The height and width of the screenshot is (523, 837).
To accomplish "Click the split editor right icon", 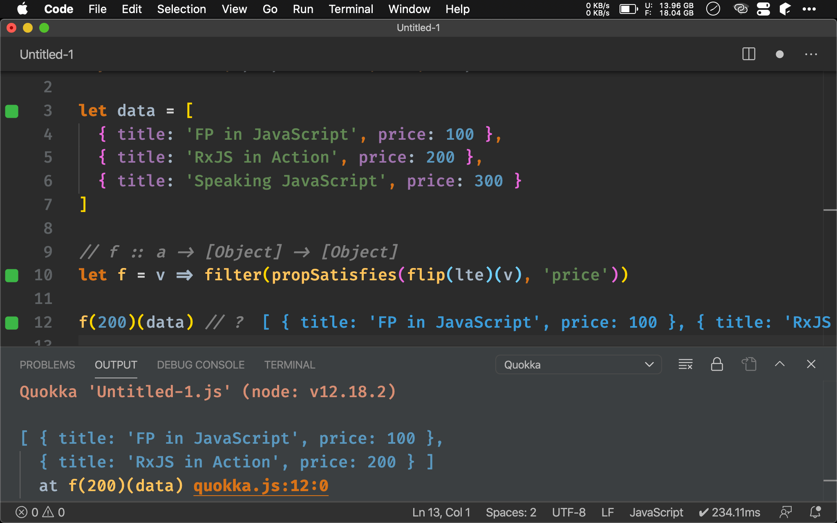I will click(749, 54).
